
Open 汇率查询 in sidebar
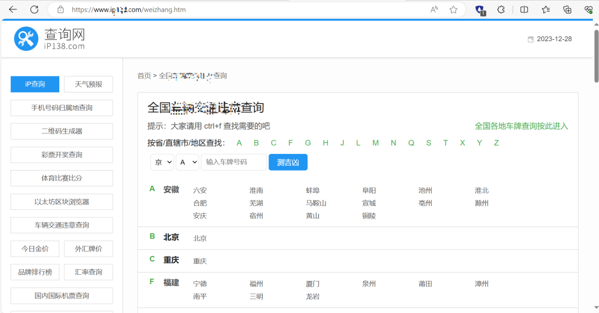(89, 272)
